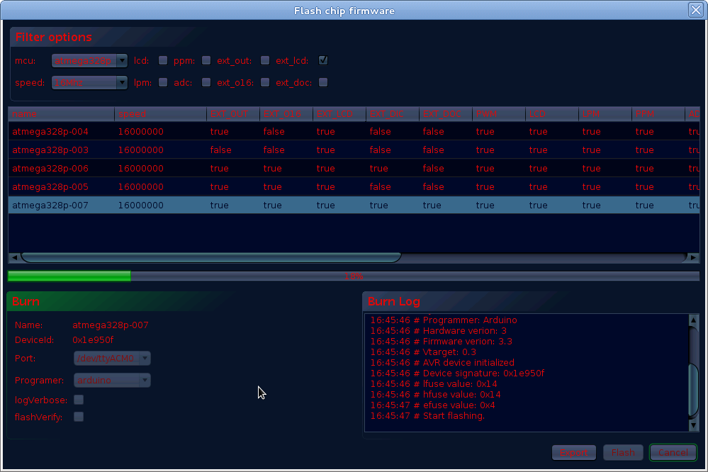Close the Flash chip firmware dialog

click(x=696, y=9)
